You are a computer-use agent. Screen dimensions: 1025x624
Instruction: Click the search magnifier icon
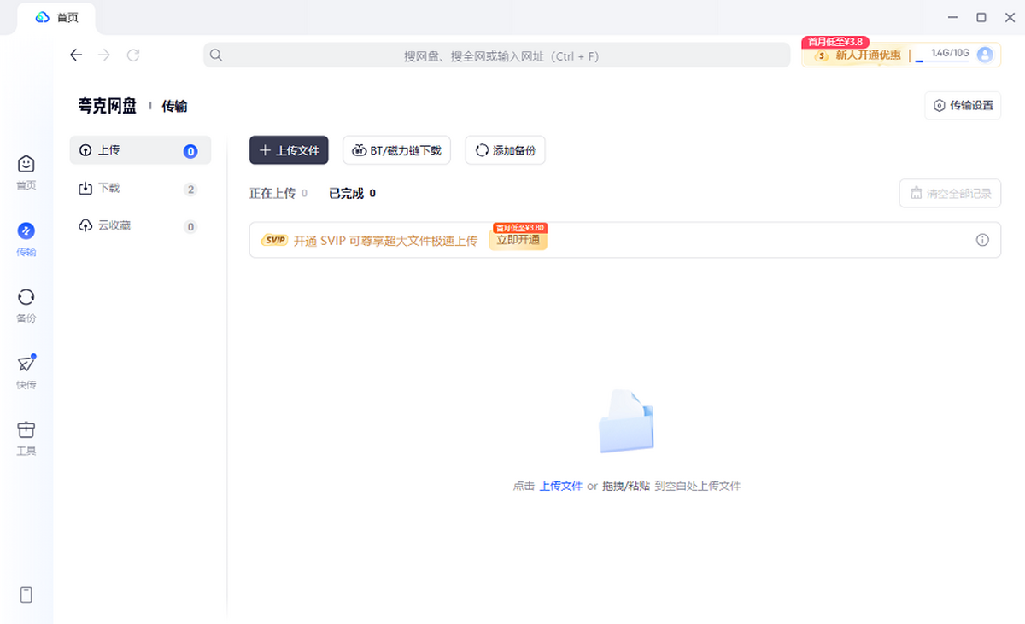216,55
